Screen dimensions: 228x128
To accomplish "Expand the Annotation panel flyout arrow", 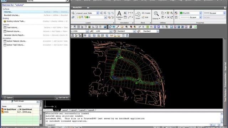I will pyautogui.click(x=133, y=23).
